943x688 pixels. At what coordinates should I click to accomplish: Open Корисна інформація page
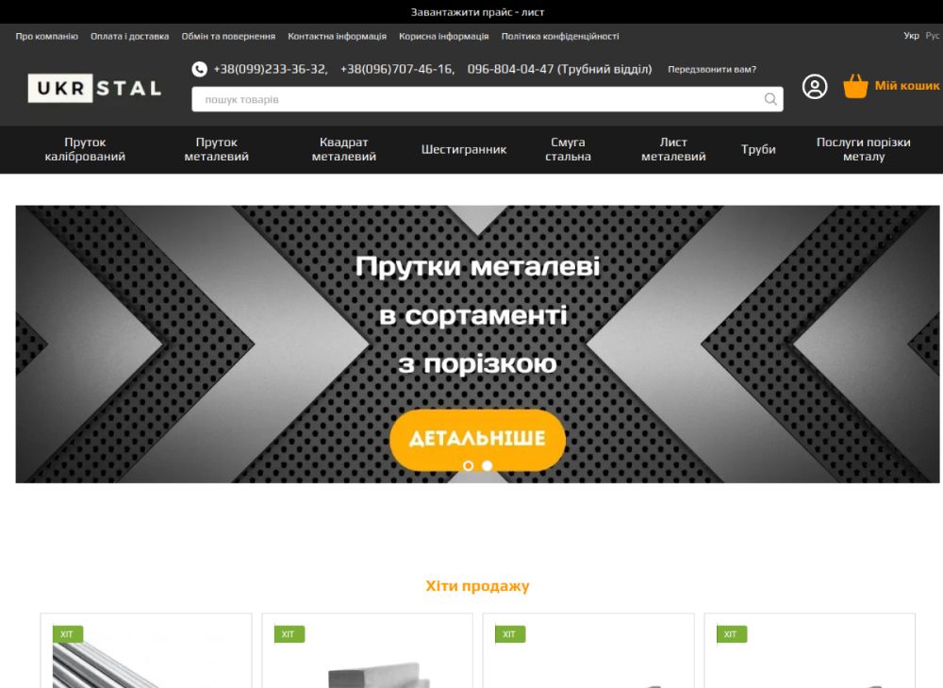(x=444, y=36)
